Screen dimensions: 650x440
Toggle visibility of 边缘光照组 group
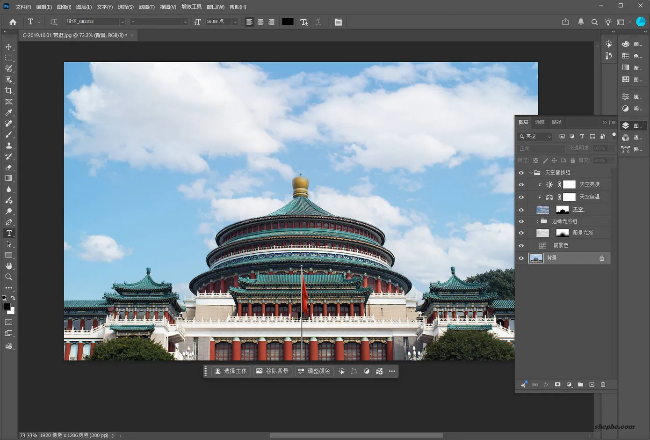(x=521, y=221)
